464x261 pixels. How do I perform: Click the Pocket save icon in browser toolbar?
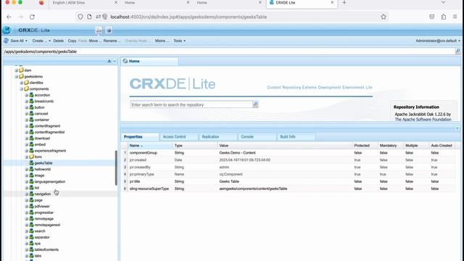pos(432,17)
